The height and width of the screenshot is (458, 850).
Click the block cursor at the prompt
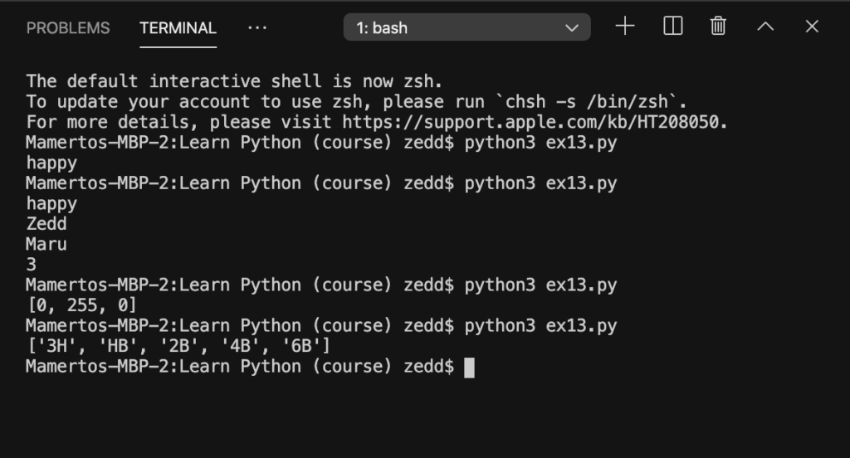470,368
